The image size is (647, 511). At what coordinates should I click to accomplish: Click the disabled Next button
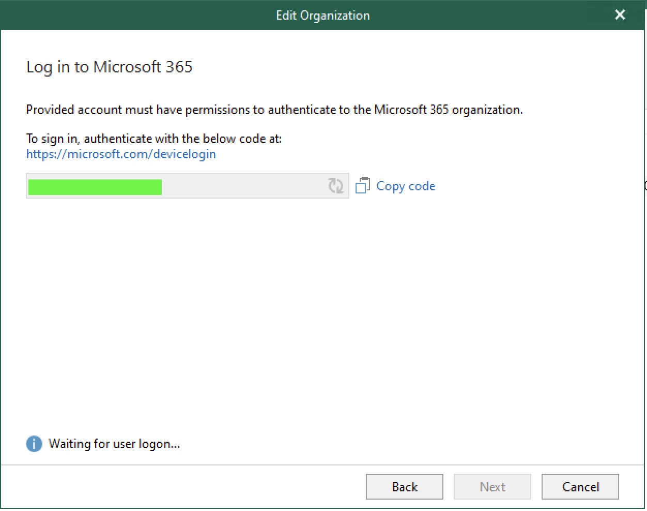tap(492, 487)
